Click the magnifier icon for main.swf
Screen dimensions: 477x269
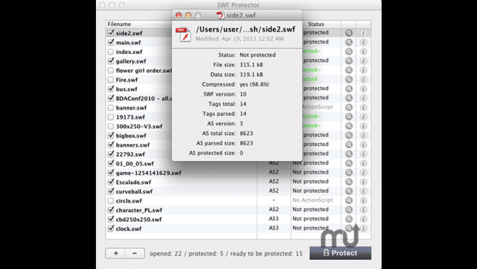[x=349, y=42]
